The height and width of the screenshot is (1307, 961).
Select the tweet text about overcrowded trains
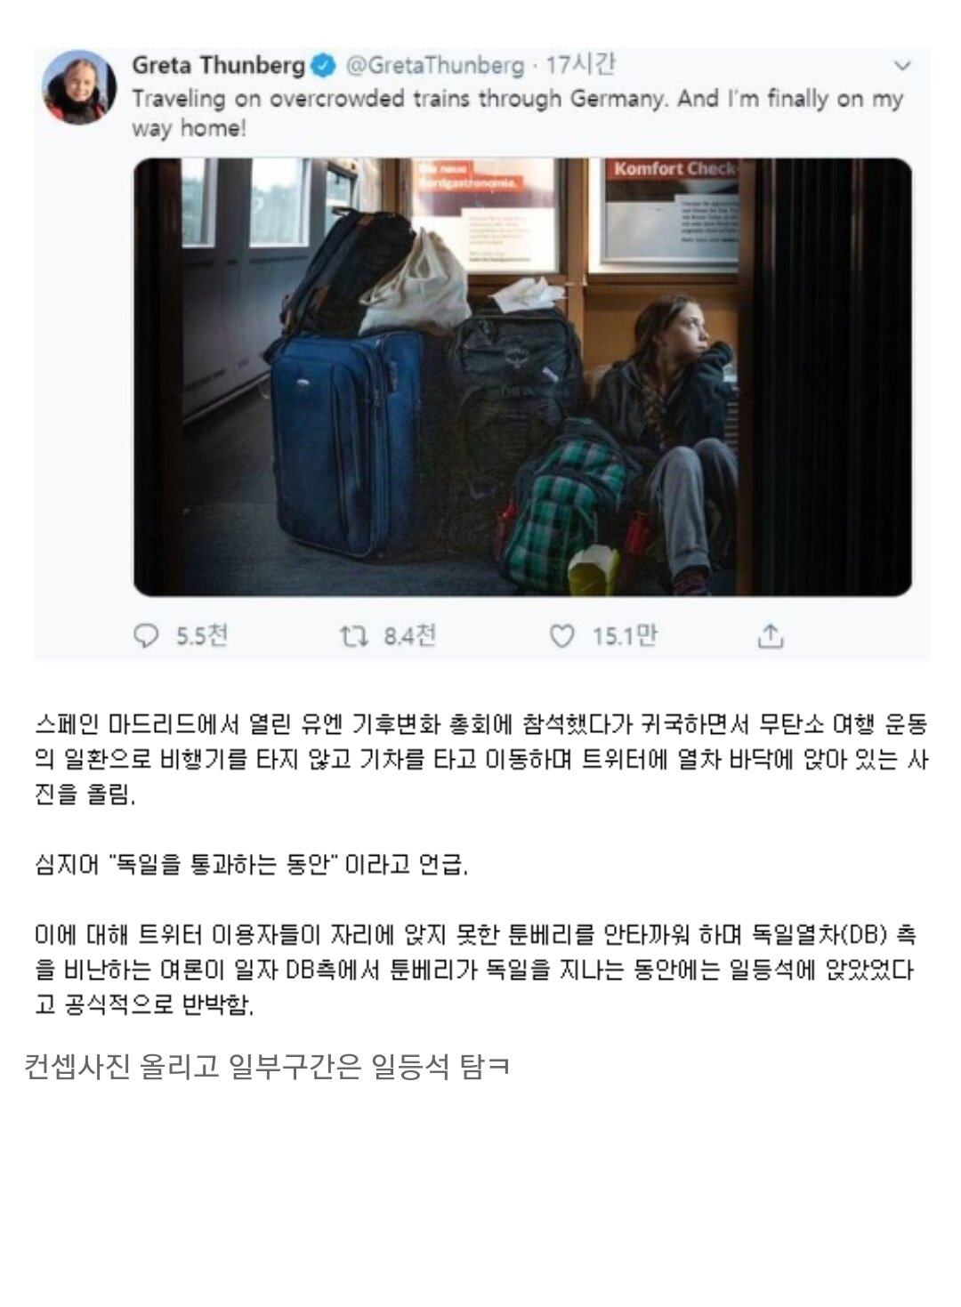pyautogui.click(x=517, y=112)
